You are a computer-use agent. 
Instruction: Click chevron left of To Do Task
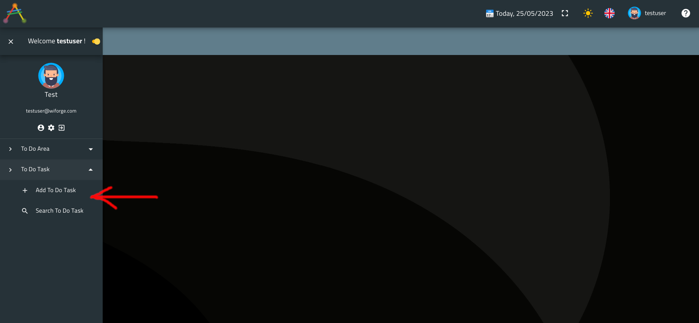[x=10, y=170]
